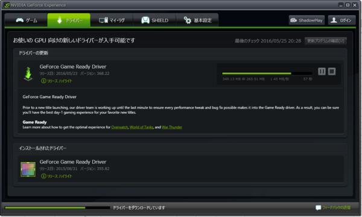Open ShadowPlay
Image resolution: width=362 pixels, height=217 pixels.
click(x=307, y=20)
